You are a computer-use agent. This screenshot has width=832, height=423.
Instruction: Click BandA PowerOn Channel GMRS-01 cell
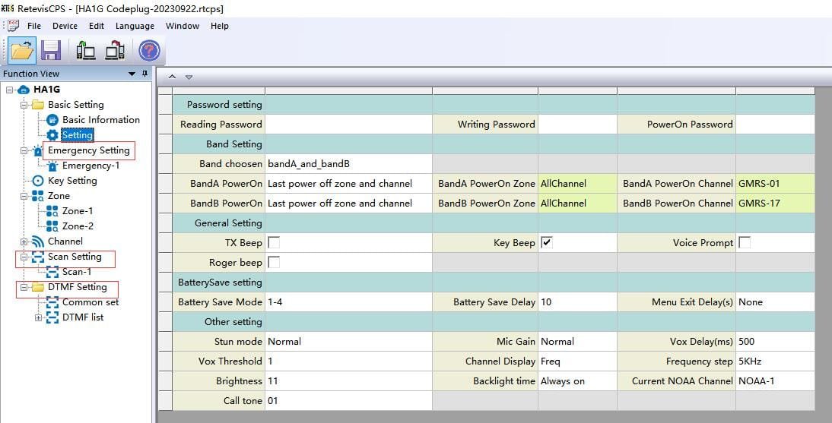775,184
